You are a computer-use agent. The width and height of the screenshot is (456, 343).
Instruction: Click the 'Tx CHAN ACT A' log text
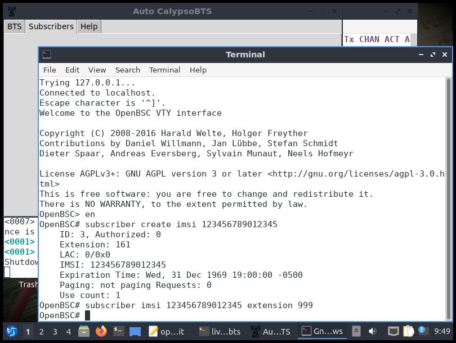(x=377, y=39)
